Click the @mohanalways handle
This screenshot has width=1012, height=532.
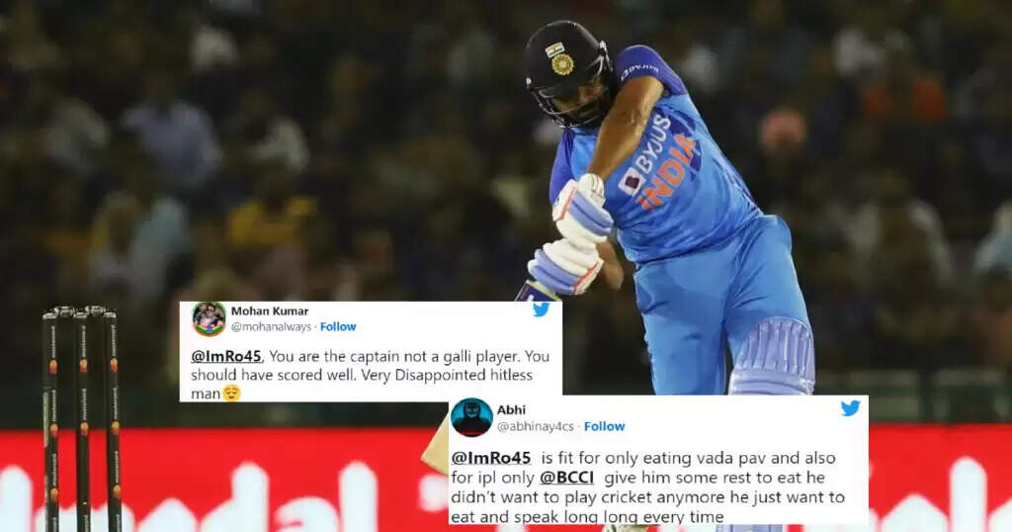point(271,327)
